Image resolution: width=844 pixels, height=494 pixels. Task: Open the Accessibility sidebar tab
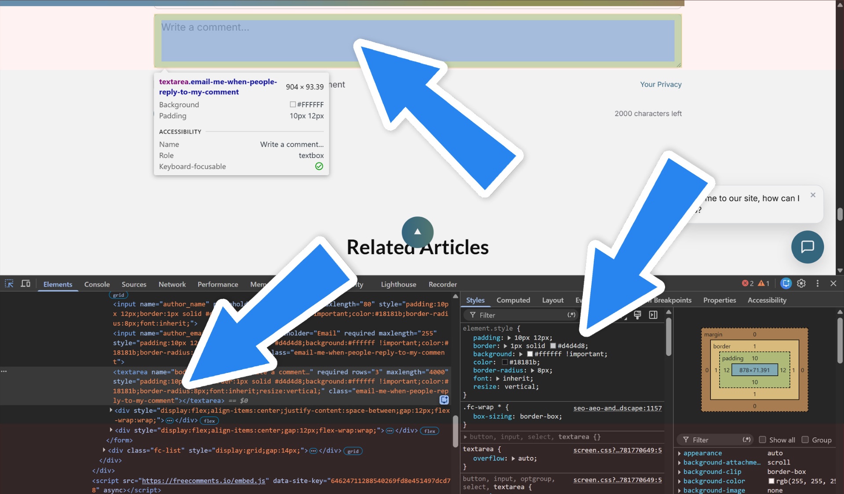(767, 300)
